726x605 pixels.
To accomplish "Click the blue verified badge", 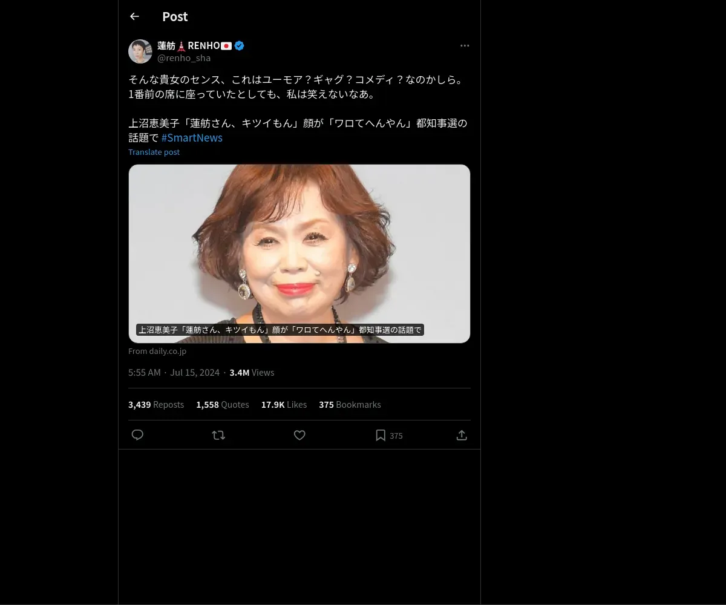I will 240,45.
